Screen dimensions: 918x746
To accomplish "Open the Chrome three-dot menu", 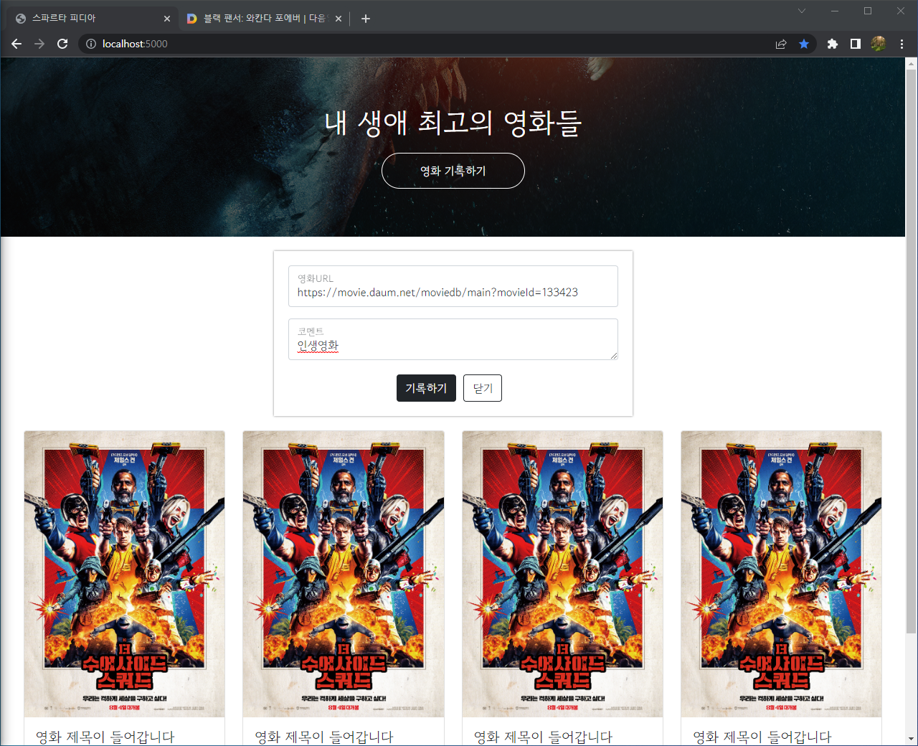I will tap(902, 44).
